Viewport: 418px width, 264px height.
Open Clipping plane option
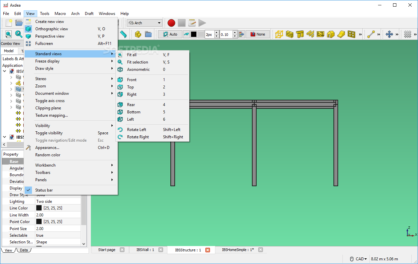click(x=71, y=108)
